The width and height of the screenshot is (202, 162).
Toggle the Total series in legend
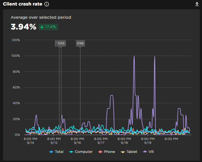(56, 152)
